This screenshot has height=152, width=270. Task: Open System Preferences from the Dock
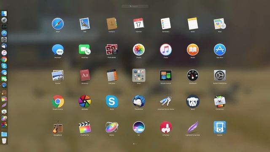click(4, 40)
